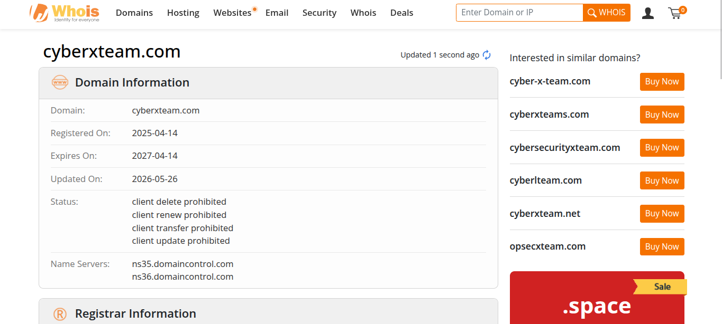This screenshot has height=324, width=722.
Task: Click the cyberxteam.net domain suggestion
Action: 545,214
